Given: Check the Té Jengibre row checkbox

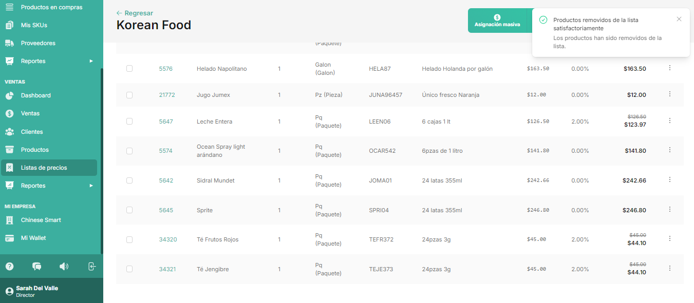Looking at the screenshot, I should click(129, 269).
